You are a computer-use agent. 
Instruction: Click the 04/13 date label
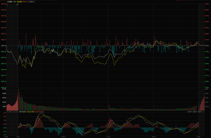(x=6, y=137)
